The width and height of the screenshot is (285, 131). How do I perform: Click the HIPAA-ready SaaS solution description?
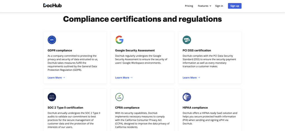[210, 118]
